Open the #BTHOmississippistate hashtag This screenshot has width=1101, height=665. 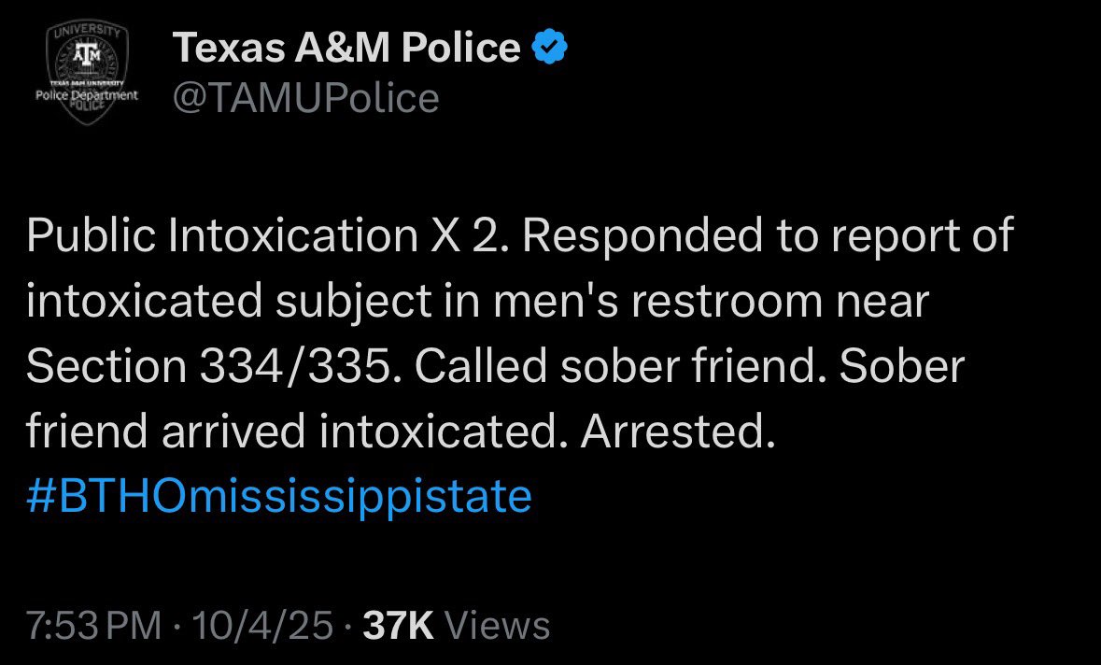coord(279,495)
